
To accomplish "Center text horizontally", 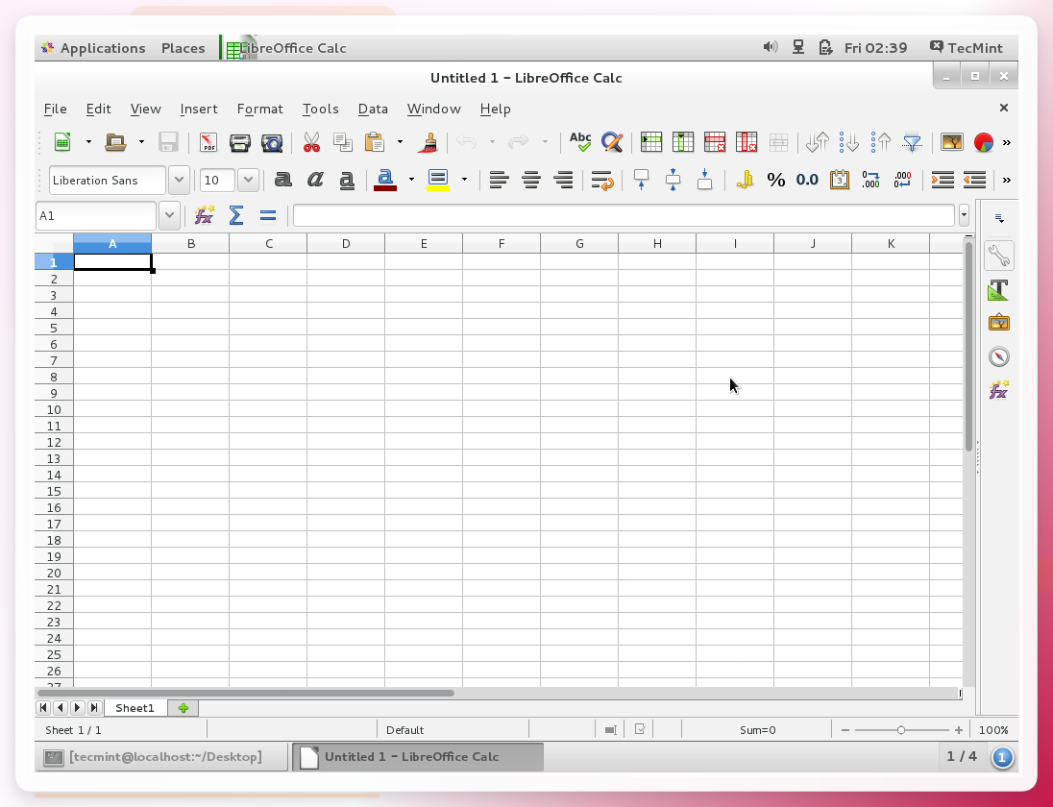I will [531, 180].
